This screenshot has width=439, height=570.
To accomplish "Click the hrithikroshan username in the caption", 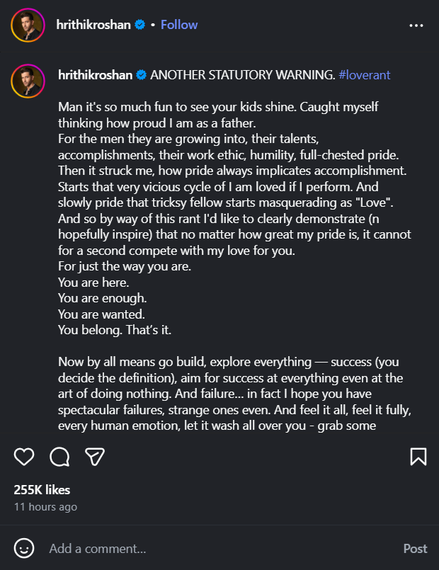I will [x=95, y=74].
